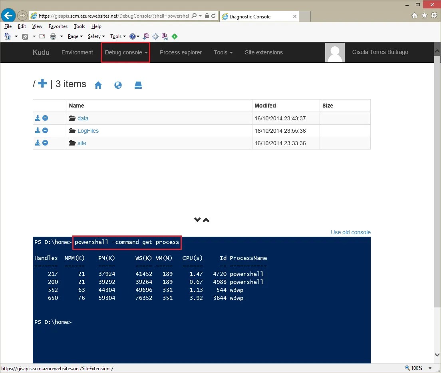Click the Use old console link
The height and width of the screenshot is (373, 441).
tap(350, 232)
